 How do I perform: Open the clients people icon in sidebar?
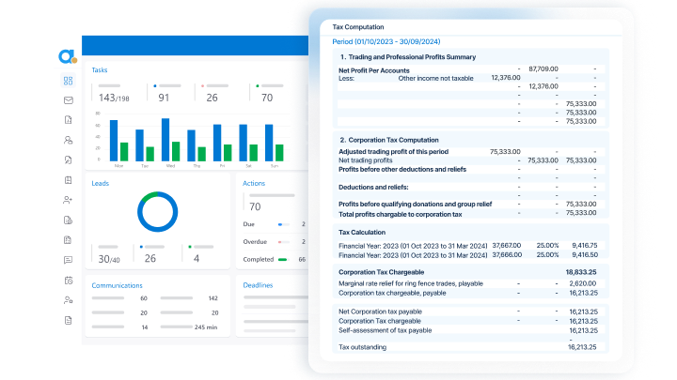(68, 140)
